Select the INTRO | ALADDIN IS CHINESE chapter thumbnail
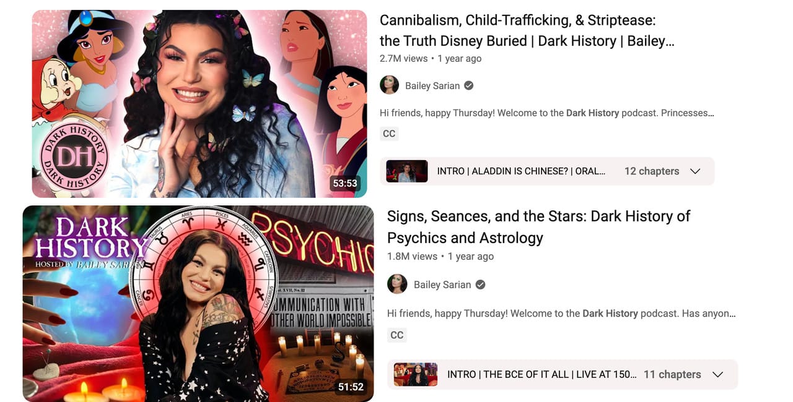Image resolution: width=793 pixels, height=402 pixels. pos(407,171)
